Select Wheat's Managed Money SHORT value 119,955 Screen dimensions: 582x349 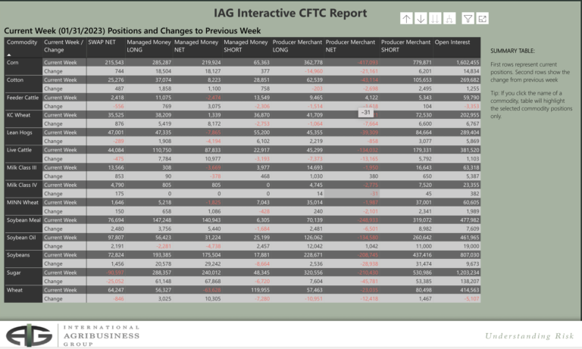pos(260,290)
